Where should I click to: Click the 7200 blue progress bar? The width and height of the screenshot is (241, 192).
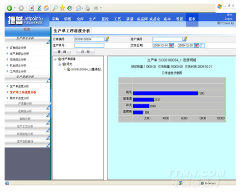click(166, 93)
